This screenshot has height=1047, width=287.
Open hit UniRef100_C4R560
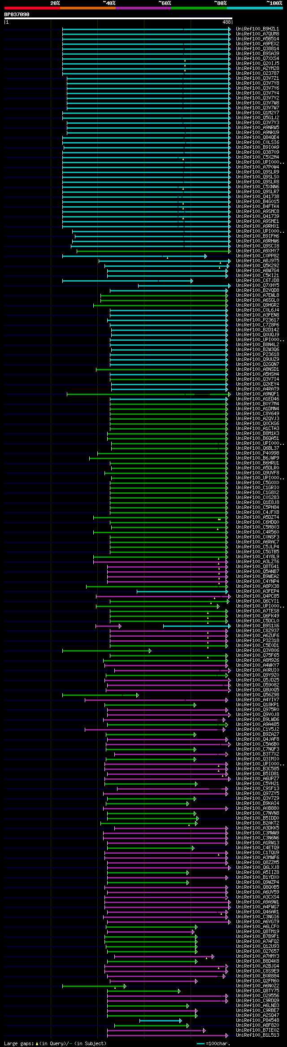(x=257, y=532)
